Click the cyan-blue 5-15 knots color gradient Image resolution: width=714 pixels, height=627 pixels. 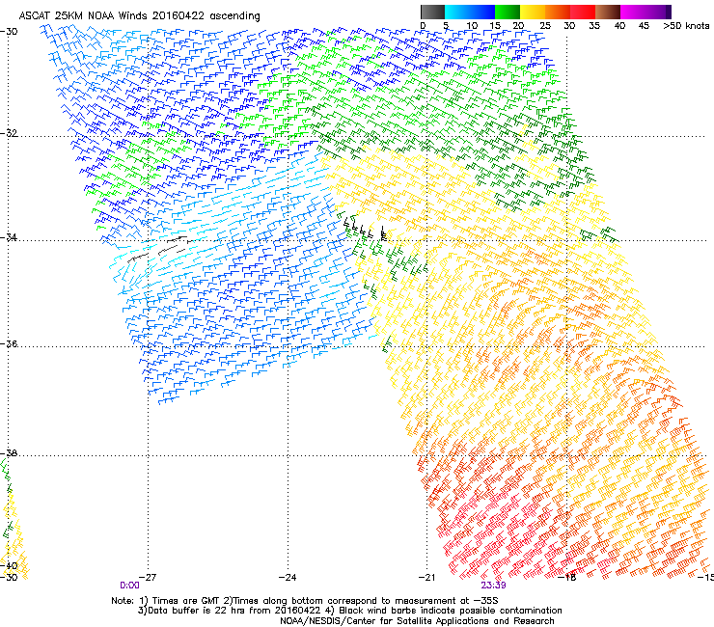tap(470, 12)
